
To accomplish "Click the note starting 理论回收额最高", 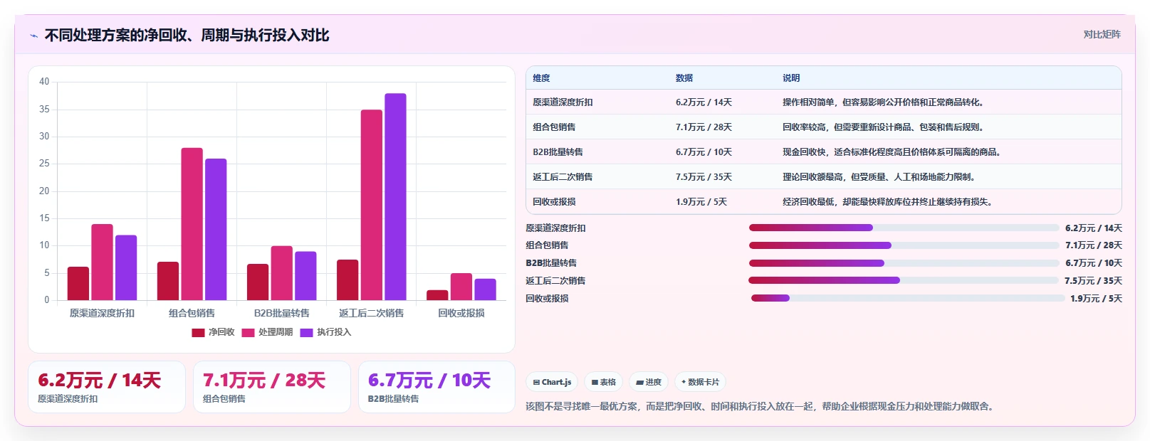I will 881,177.
